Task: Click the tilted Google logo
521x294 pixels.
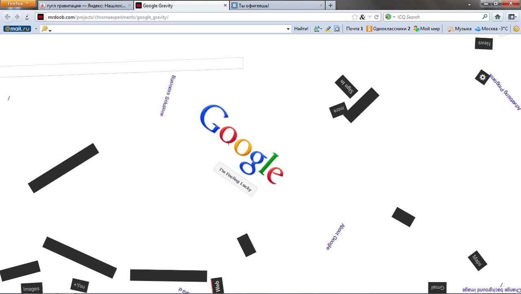Action: click(x=241, y=144)
